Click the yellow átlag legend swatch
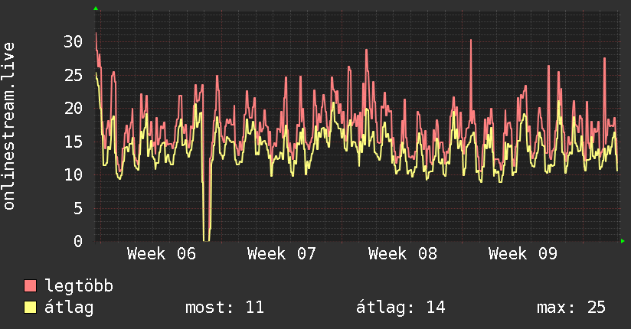 click(30, 308)
